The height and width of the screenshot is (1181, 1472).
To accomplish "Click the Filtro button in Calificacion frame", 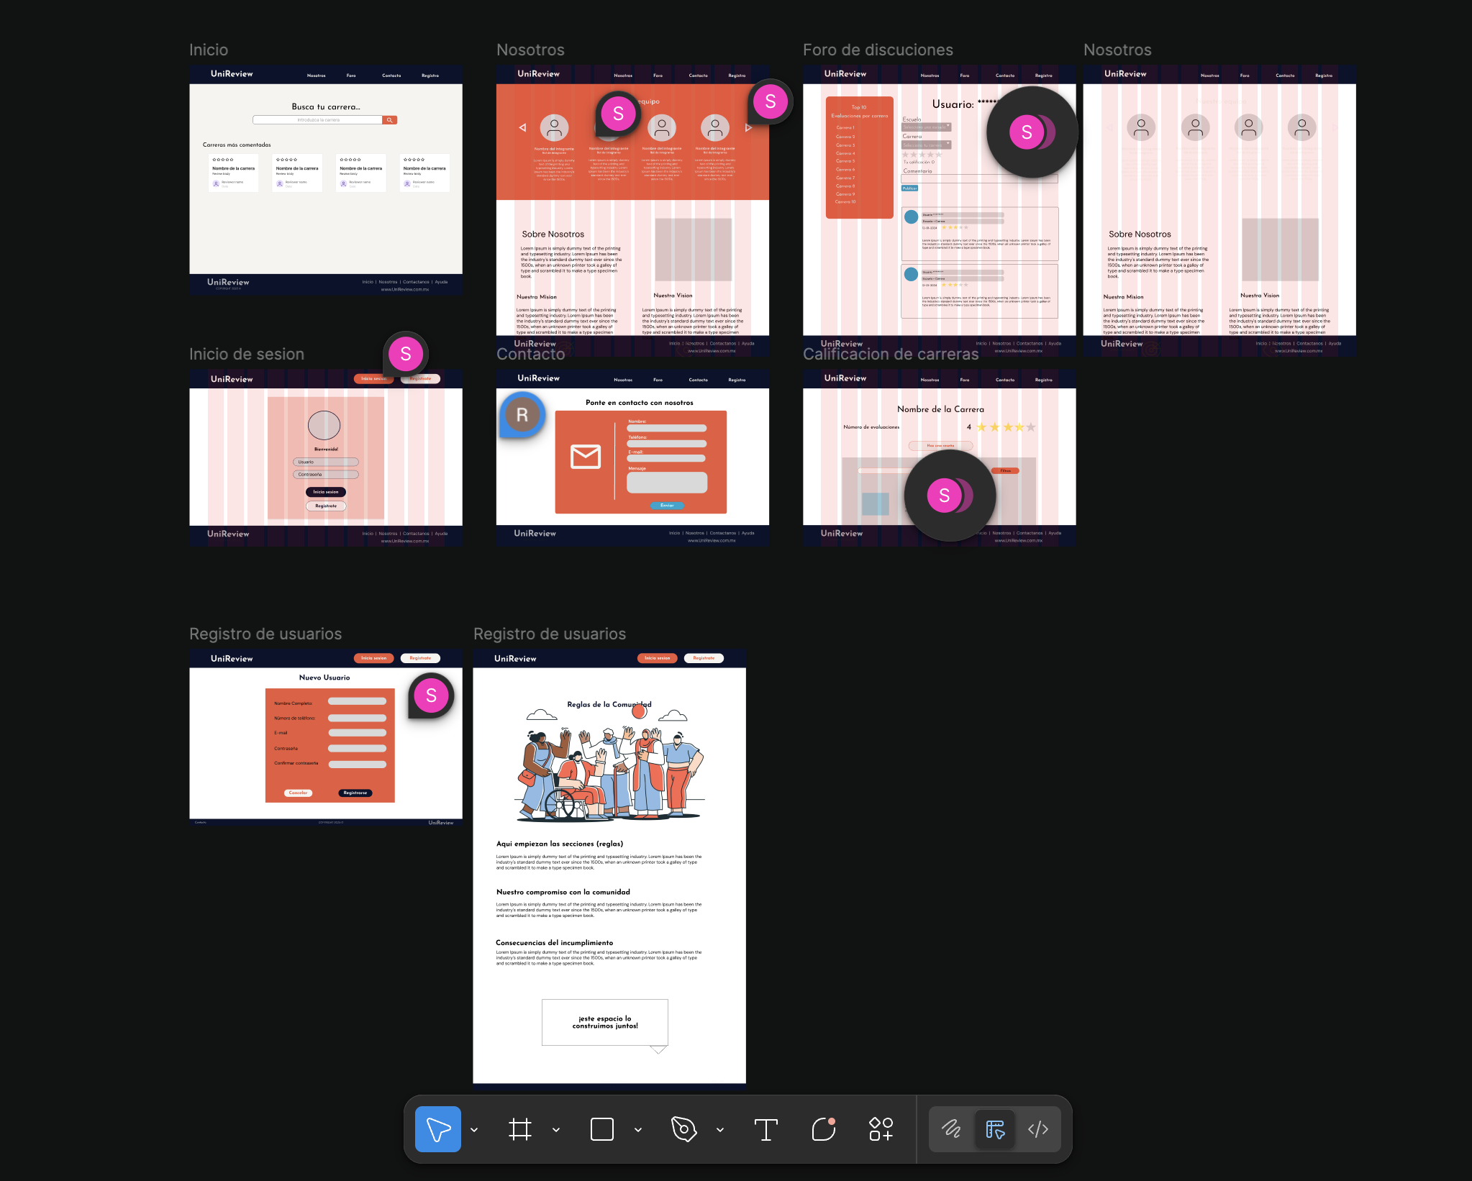I will (1005, 470).
